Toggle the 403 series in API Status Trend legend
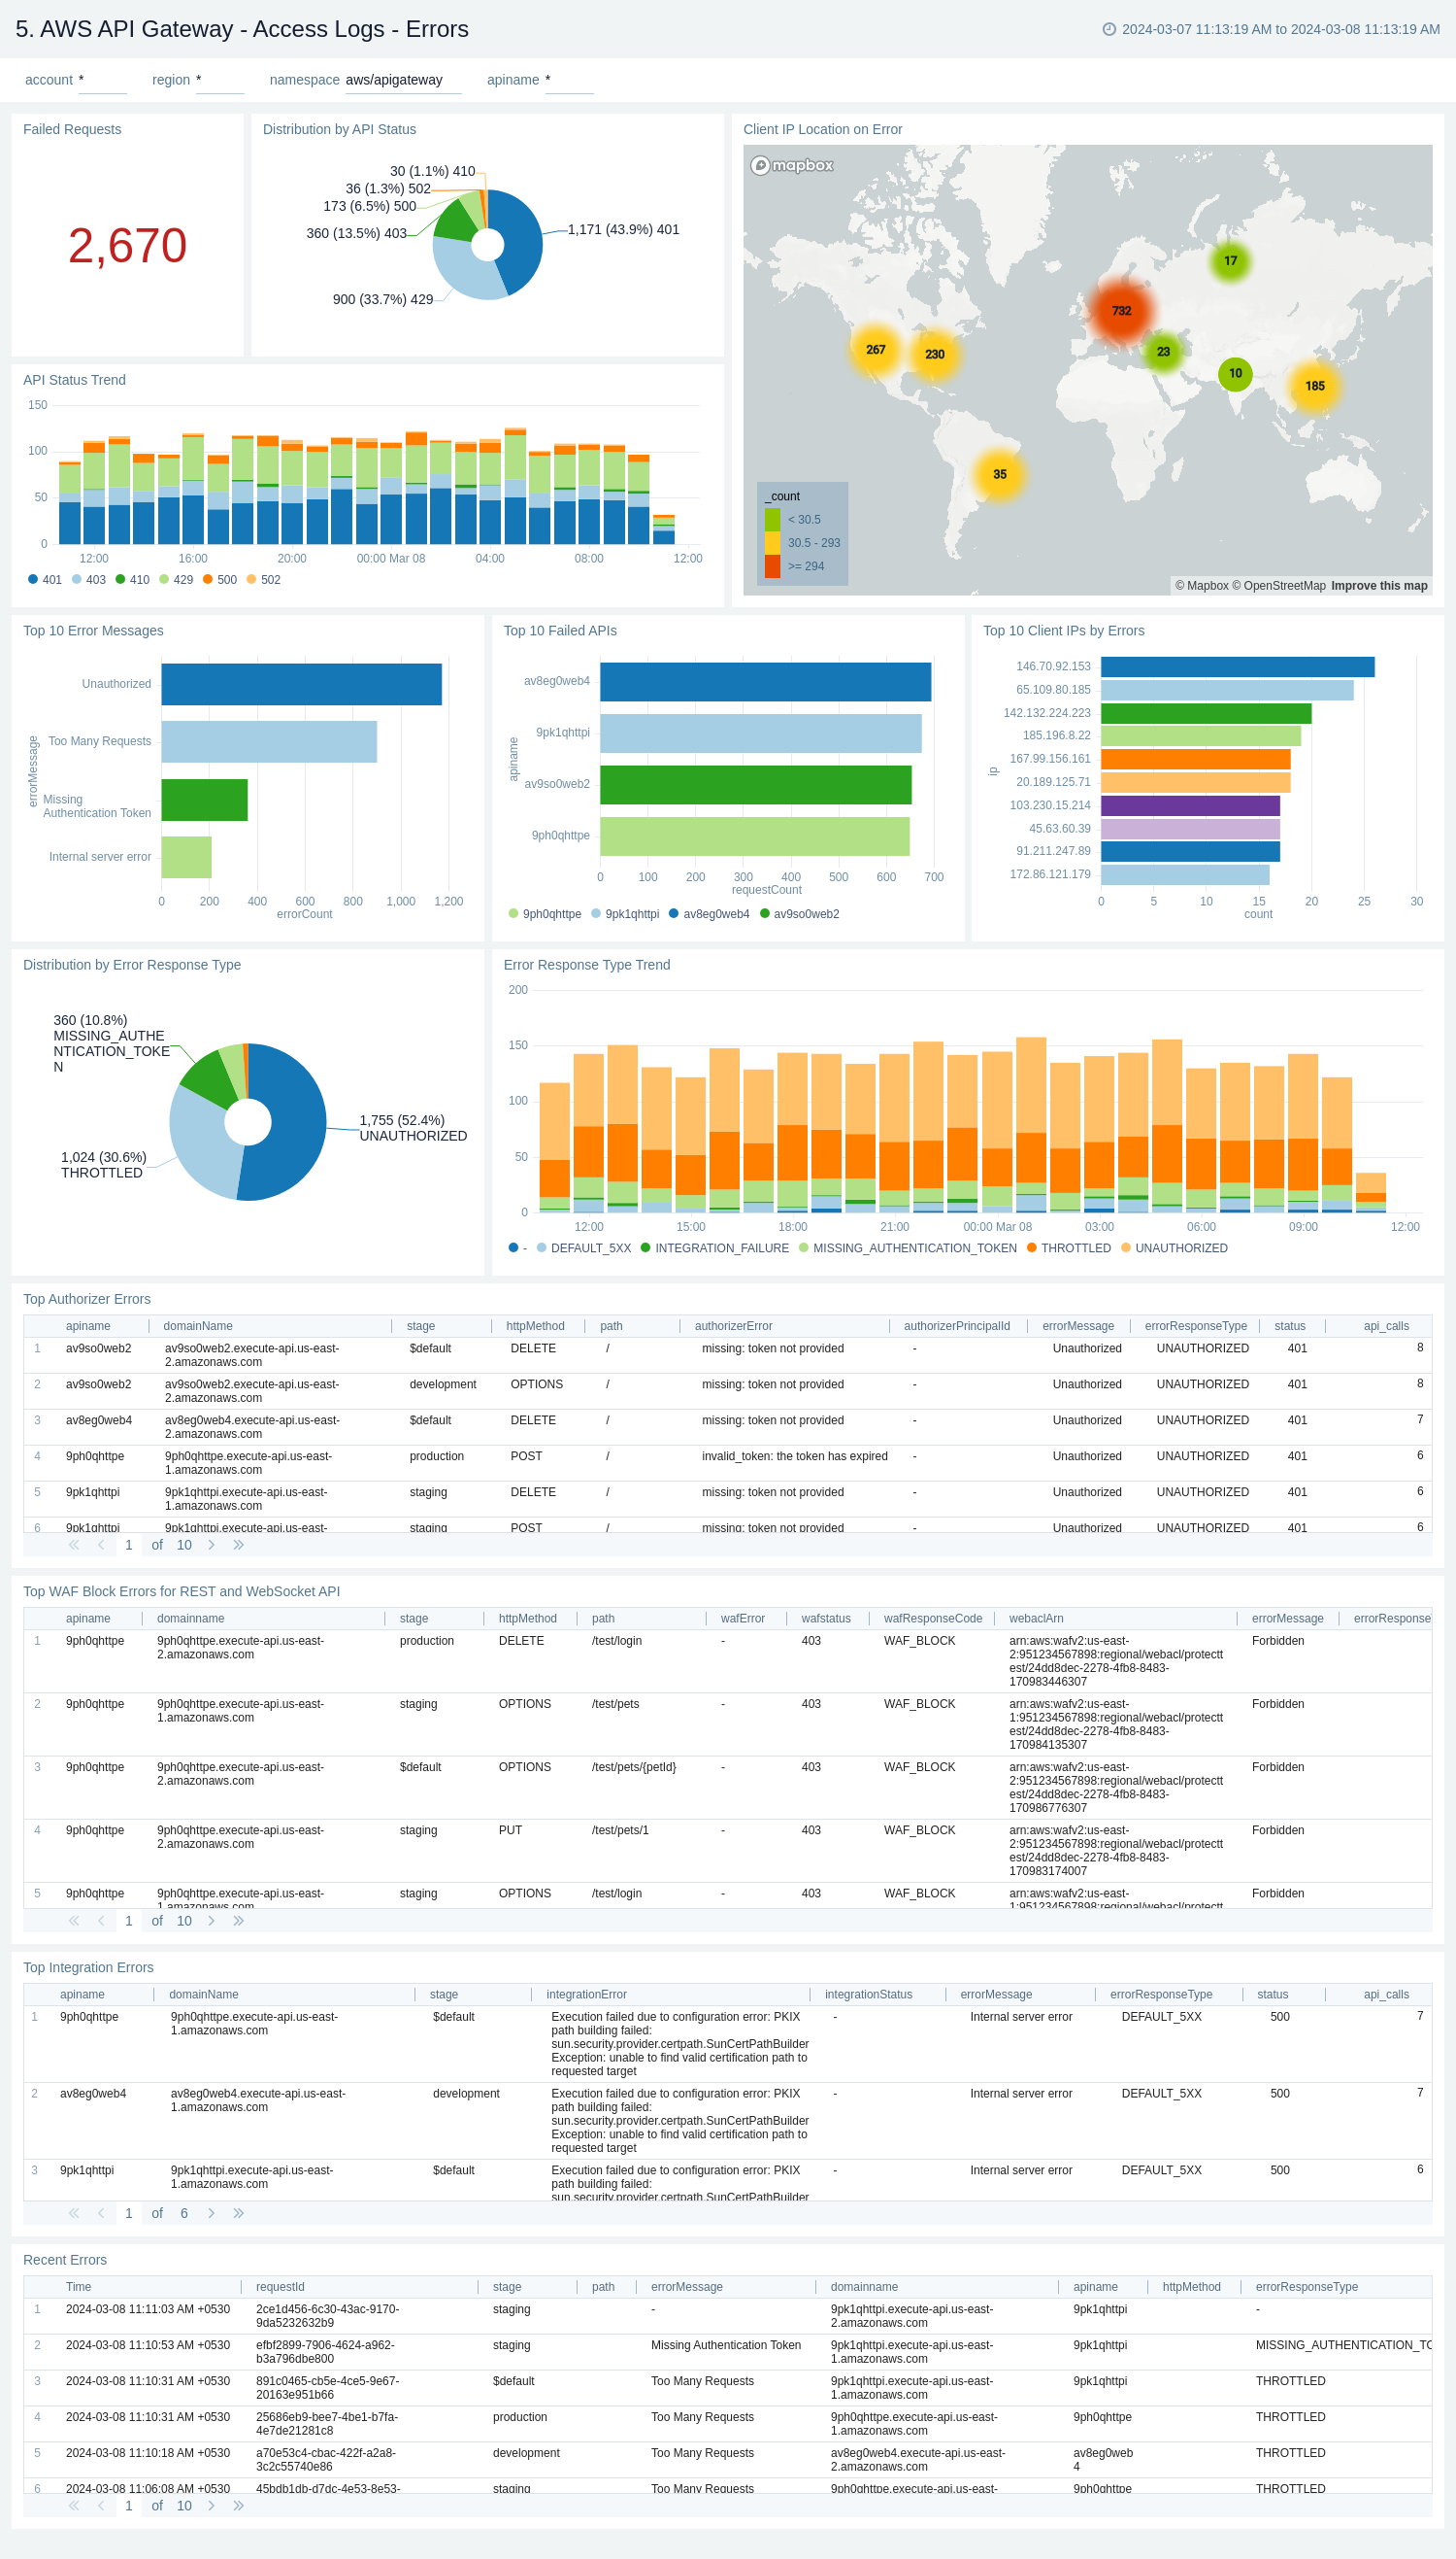Viewport: 1456px width, 2559px height. (x=89, y=579)
